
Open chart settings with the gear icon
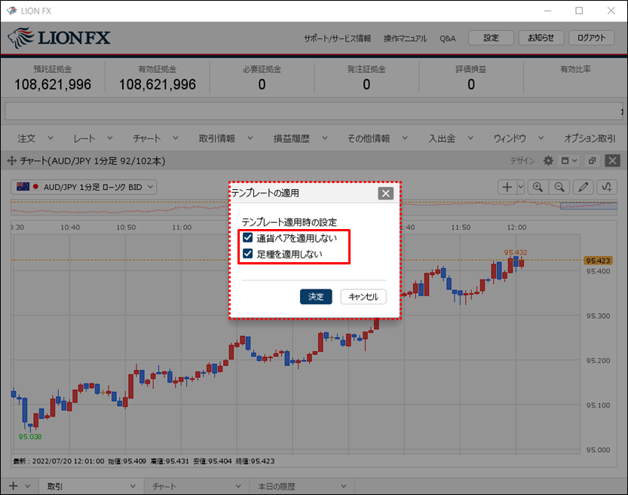548,161
